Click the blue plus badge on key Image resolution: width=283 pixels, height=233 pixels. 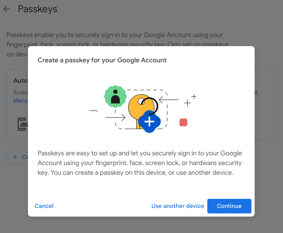149,122
